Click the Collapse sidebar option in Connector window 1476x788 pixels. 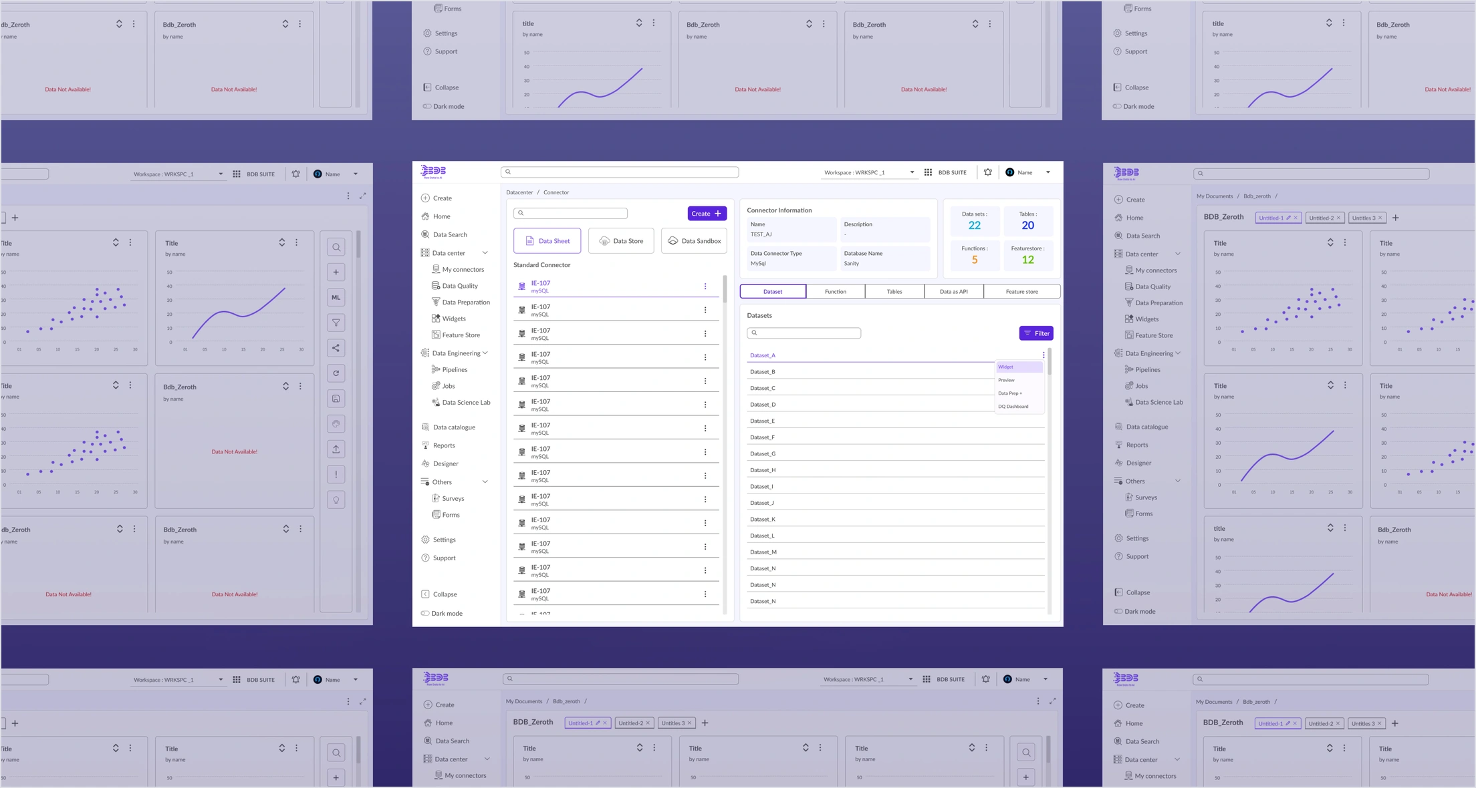tap(439, 594)
